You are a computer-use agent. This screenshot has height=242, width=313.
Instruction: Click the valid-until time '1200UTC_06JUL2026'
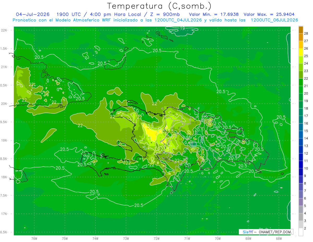coord(274,20)
